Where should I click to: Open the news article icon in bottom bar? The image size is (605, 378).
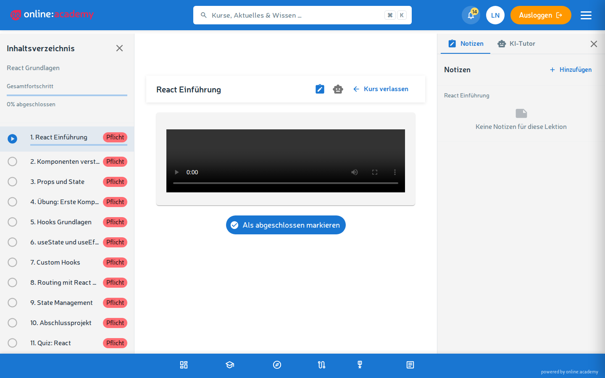(x=410, y=365)
